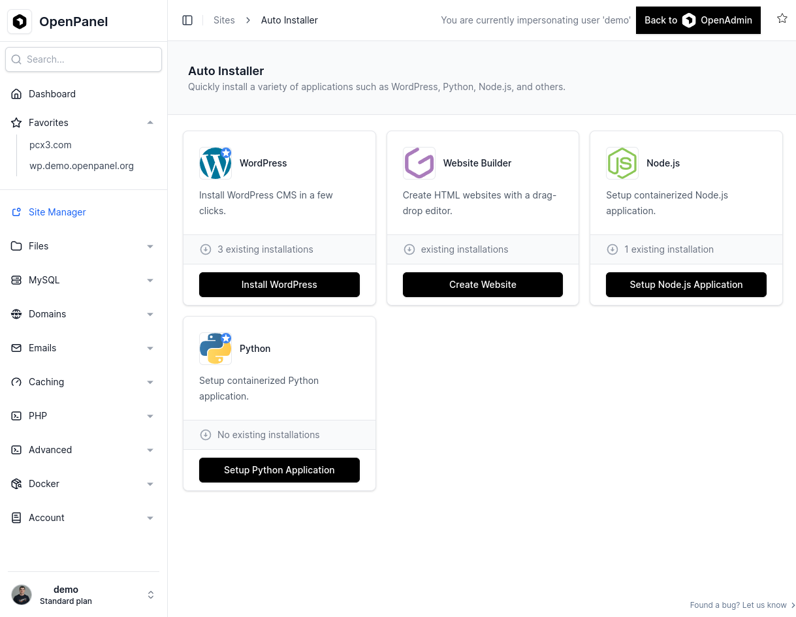Click the favorite star icon in header
Screen dimensions: 796x617
tap(782, 18)
